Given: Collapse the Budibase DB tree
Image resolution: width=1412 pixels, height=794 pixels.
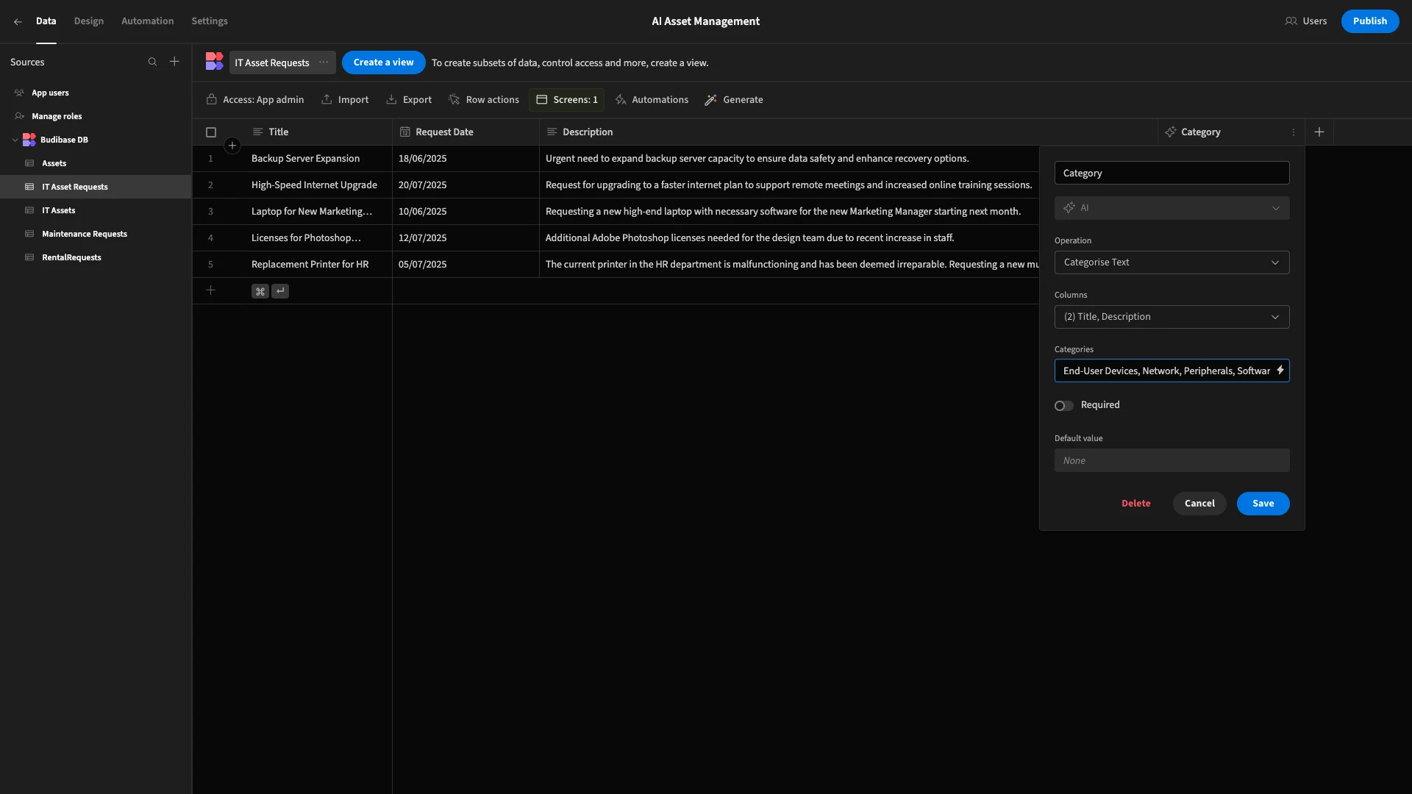Looking at the screenshot, I should (15, 140).
